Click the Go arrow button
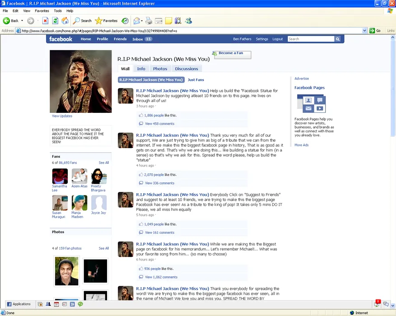The image size is (396, 316). 375,31
